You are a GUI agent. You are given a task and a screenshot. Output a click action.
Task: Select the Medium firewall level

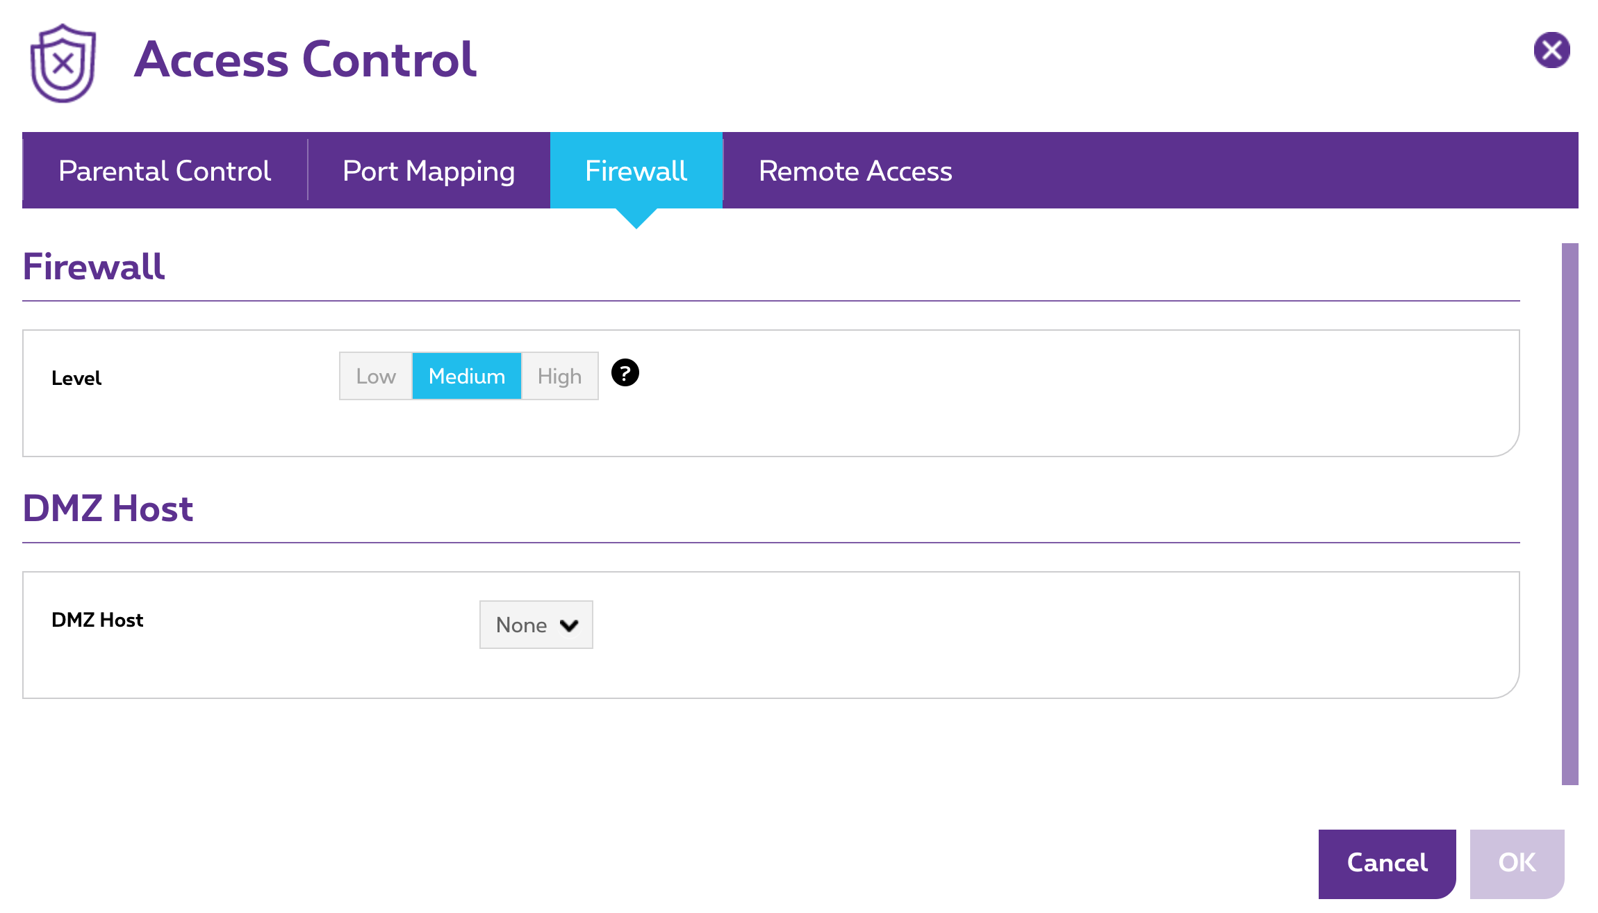coord(467,376)
